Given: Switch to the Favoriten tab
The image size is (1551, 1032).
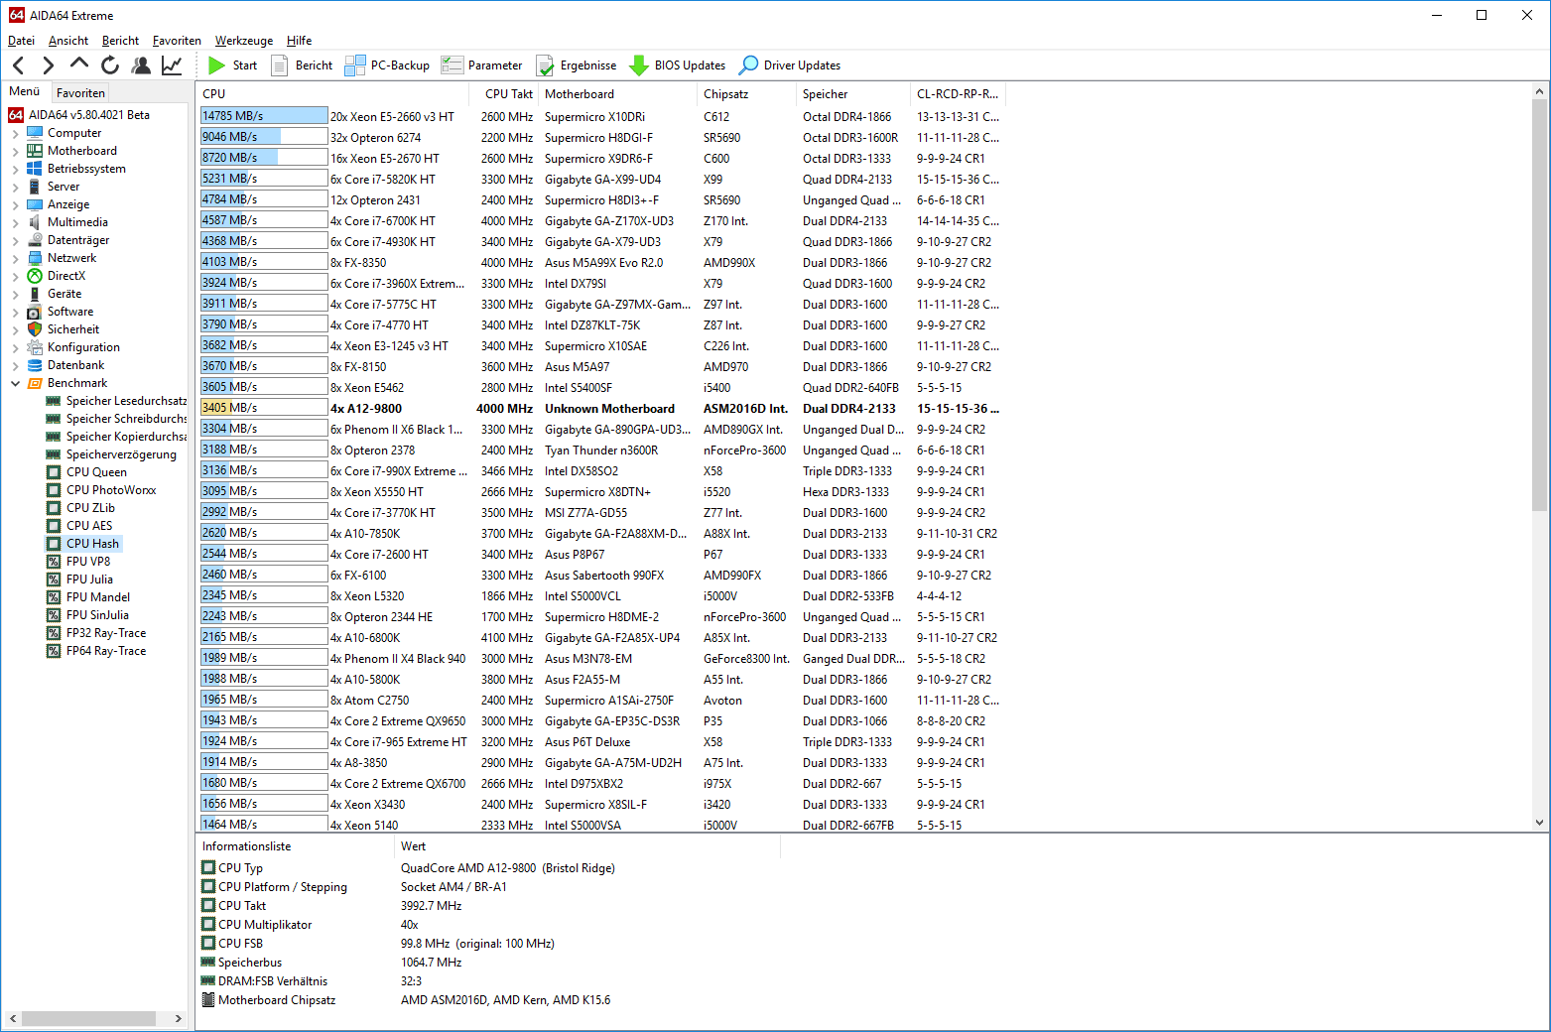Looking at the screenshot, I should tap(80, 93).
